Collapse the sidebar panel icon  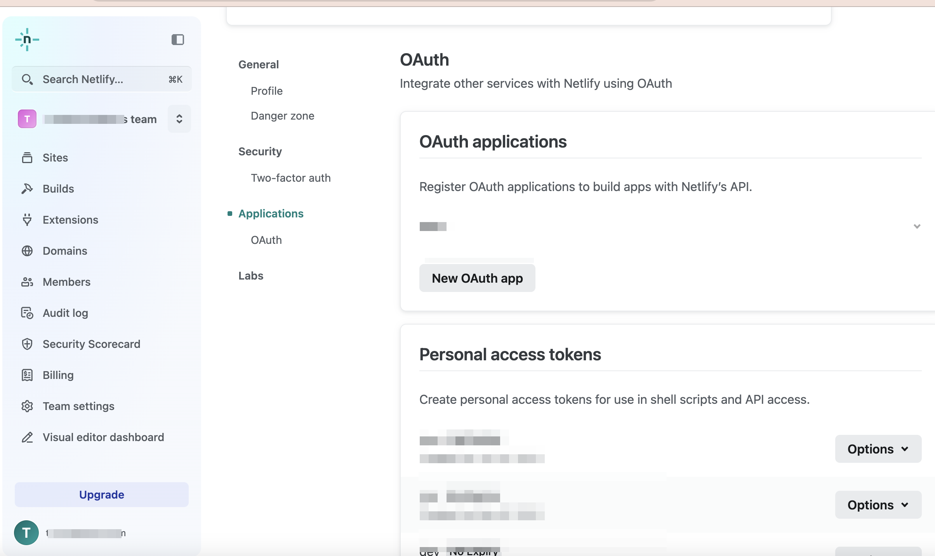click(x=177, y=40)
